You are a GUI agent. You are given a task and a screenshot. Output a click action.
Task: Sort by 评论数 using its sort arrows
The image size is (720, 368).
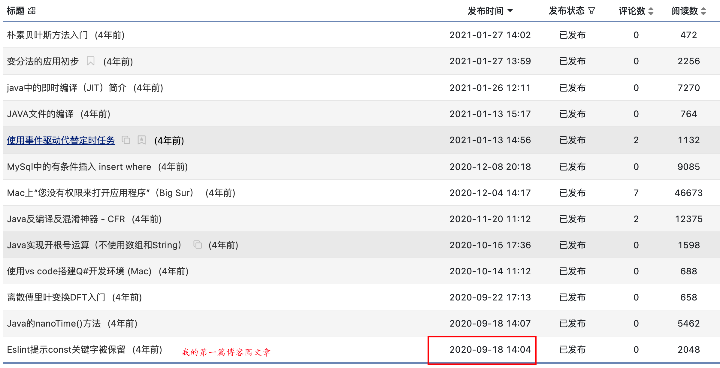pos(651,11)
